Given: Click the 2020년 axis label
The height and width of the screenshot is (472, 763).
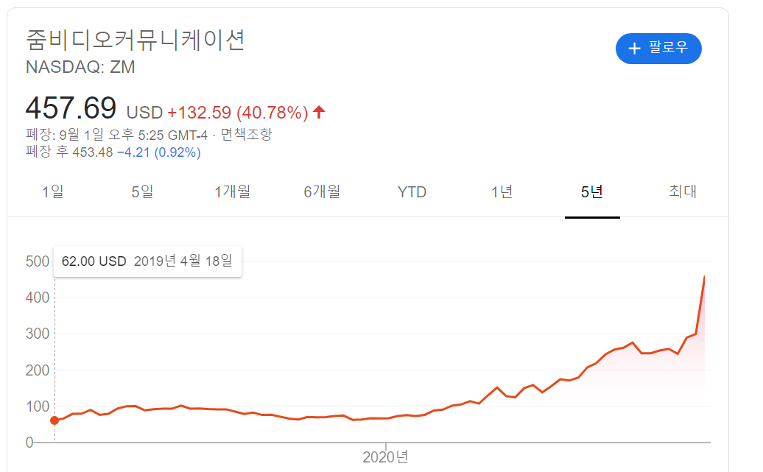Looking at the screenshot, I should (x=385, y=457).
